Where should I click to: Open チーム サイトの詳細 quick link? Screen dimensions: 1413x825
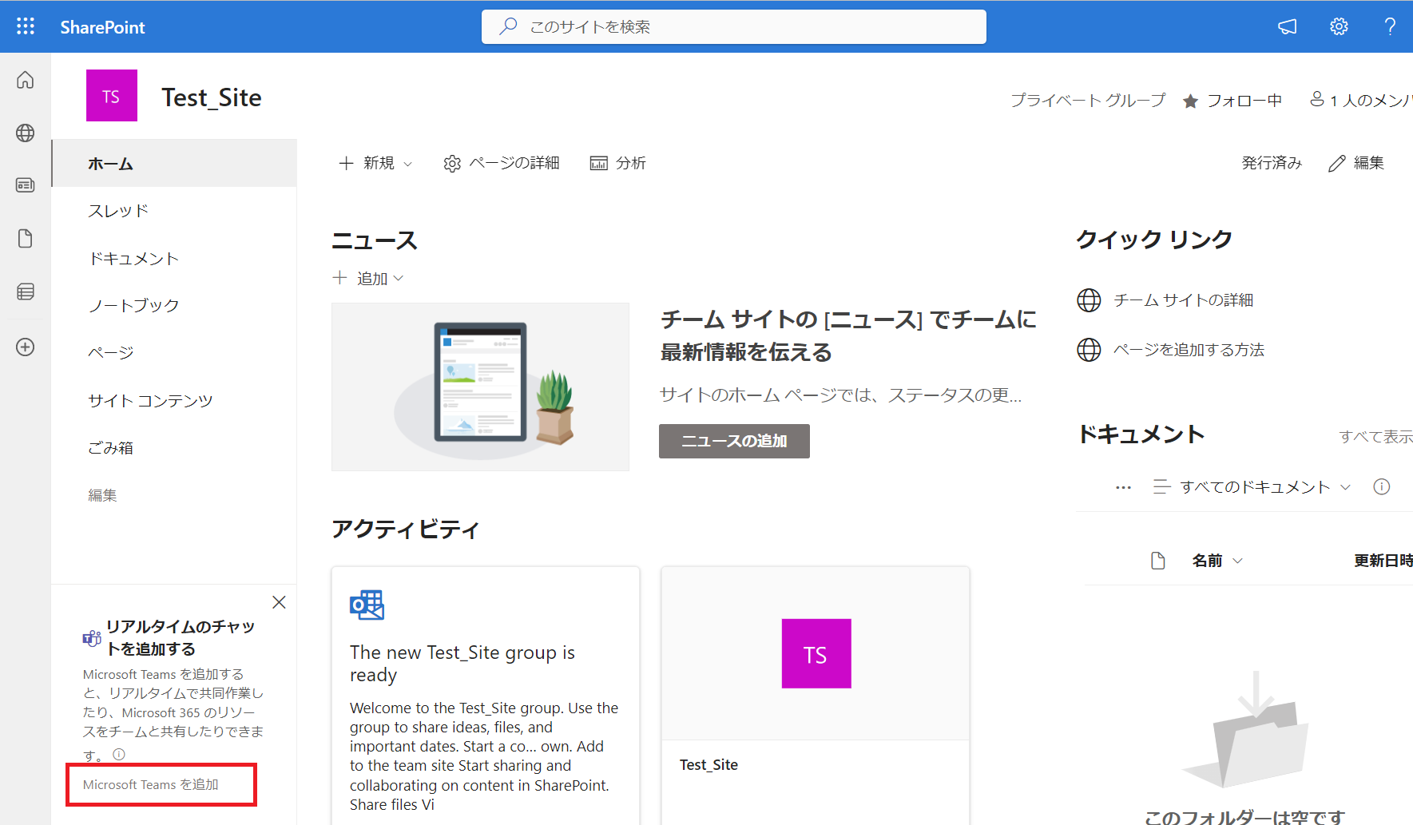[1183, 300]
